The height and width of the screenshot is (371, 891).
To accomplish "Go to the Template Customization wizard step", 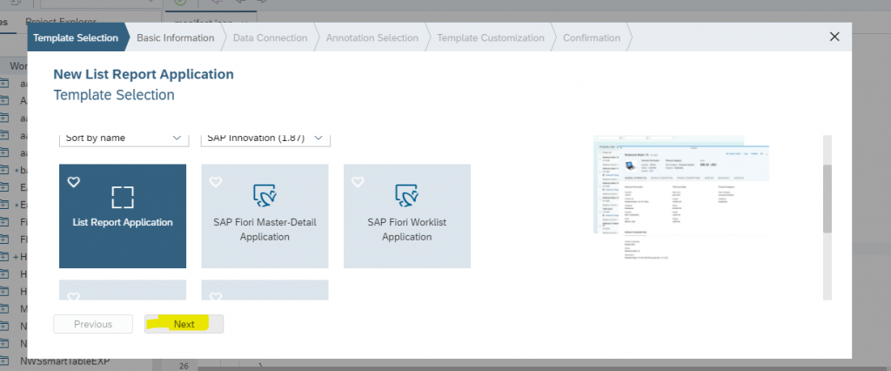I will pyautogui.click(x=491, y=38).
